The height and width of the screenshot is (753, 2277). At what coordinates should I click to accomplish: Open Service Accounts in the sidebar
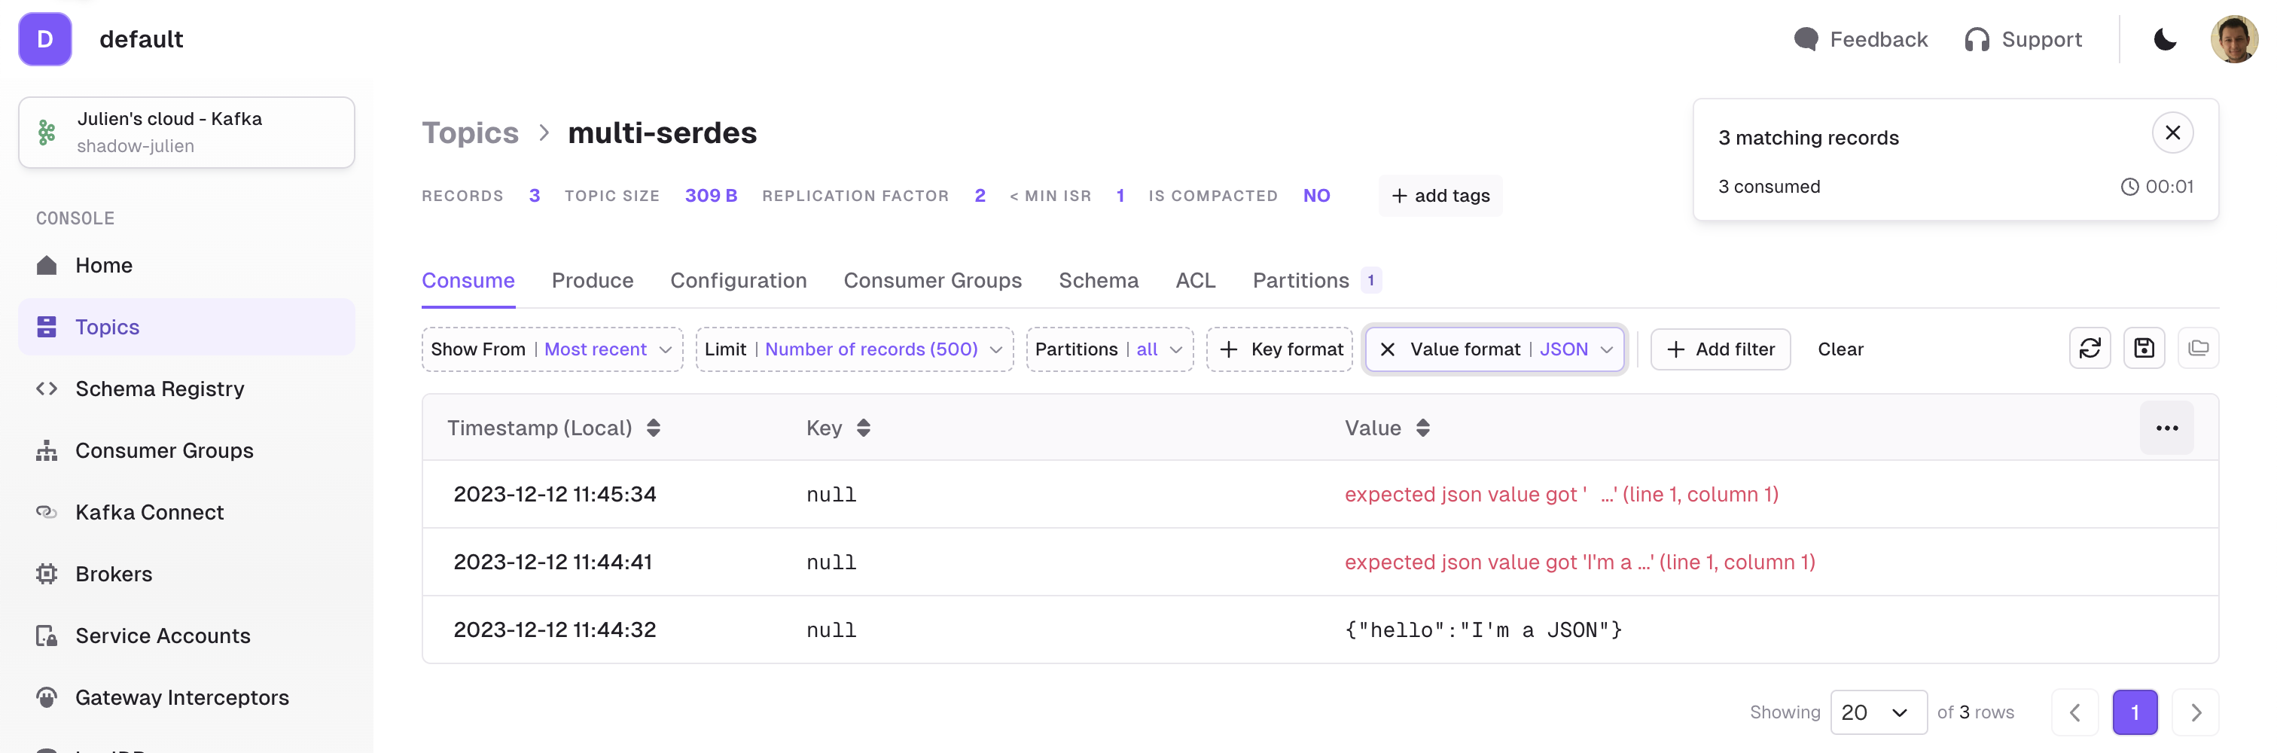187,636
